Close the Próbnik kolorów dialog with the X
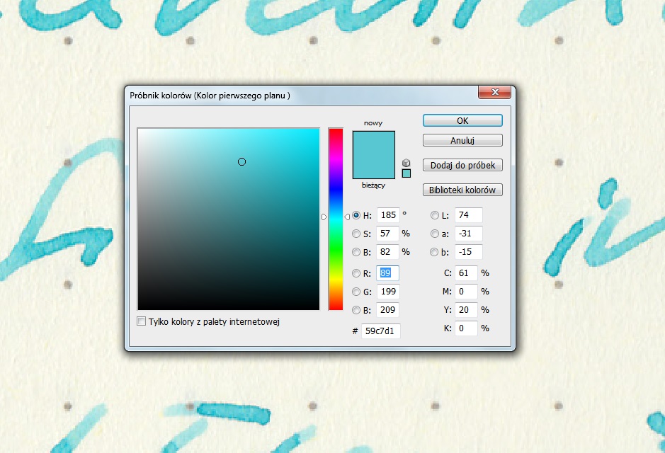665x453 pixels. tap(494, 93)
